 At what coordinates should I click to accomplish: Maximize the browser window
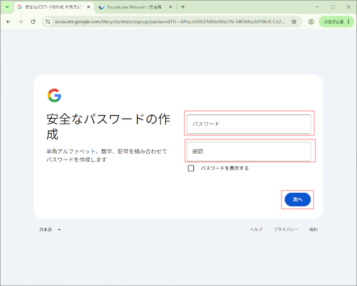[333, 7]
